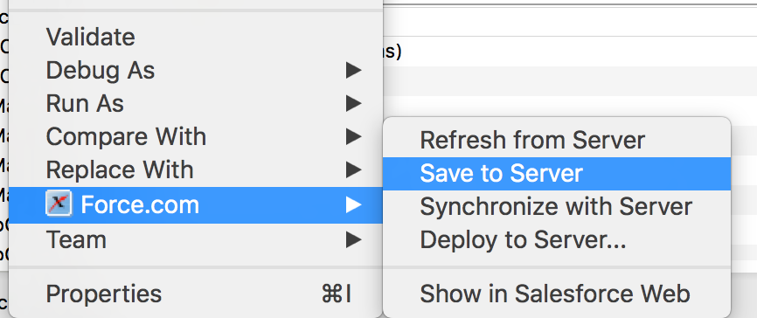This screenshot has width=757, height=318.
Task: Open the Debug As menu entry
Action: pyautogui.click(x=101, y=71)
